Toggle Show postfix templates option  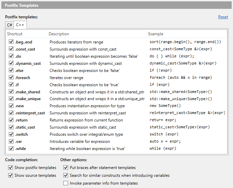10,168
